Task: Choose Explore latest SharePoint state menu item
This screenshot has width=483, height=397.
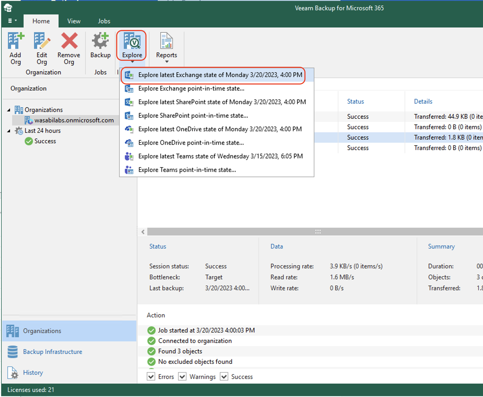Action: tap(217, 102)
